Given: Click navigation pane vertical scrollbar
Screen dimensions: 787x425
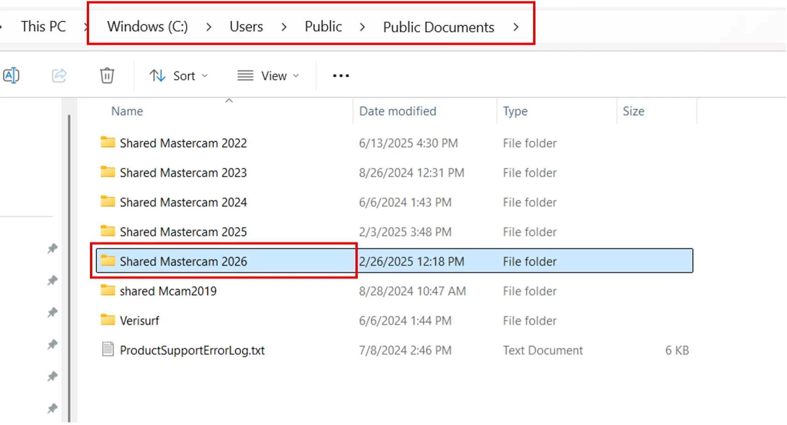Looking at the screenshot, I should (x=69, y=268).
